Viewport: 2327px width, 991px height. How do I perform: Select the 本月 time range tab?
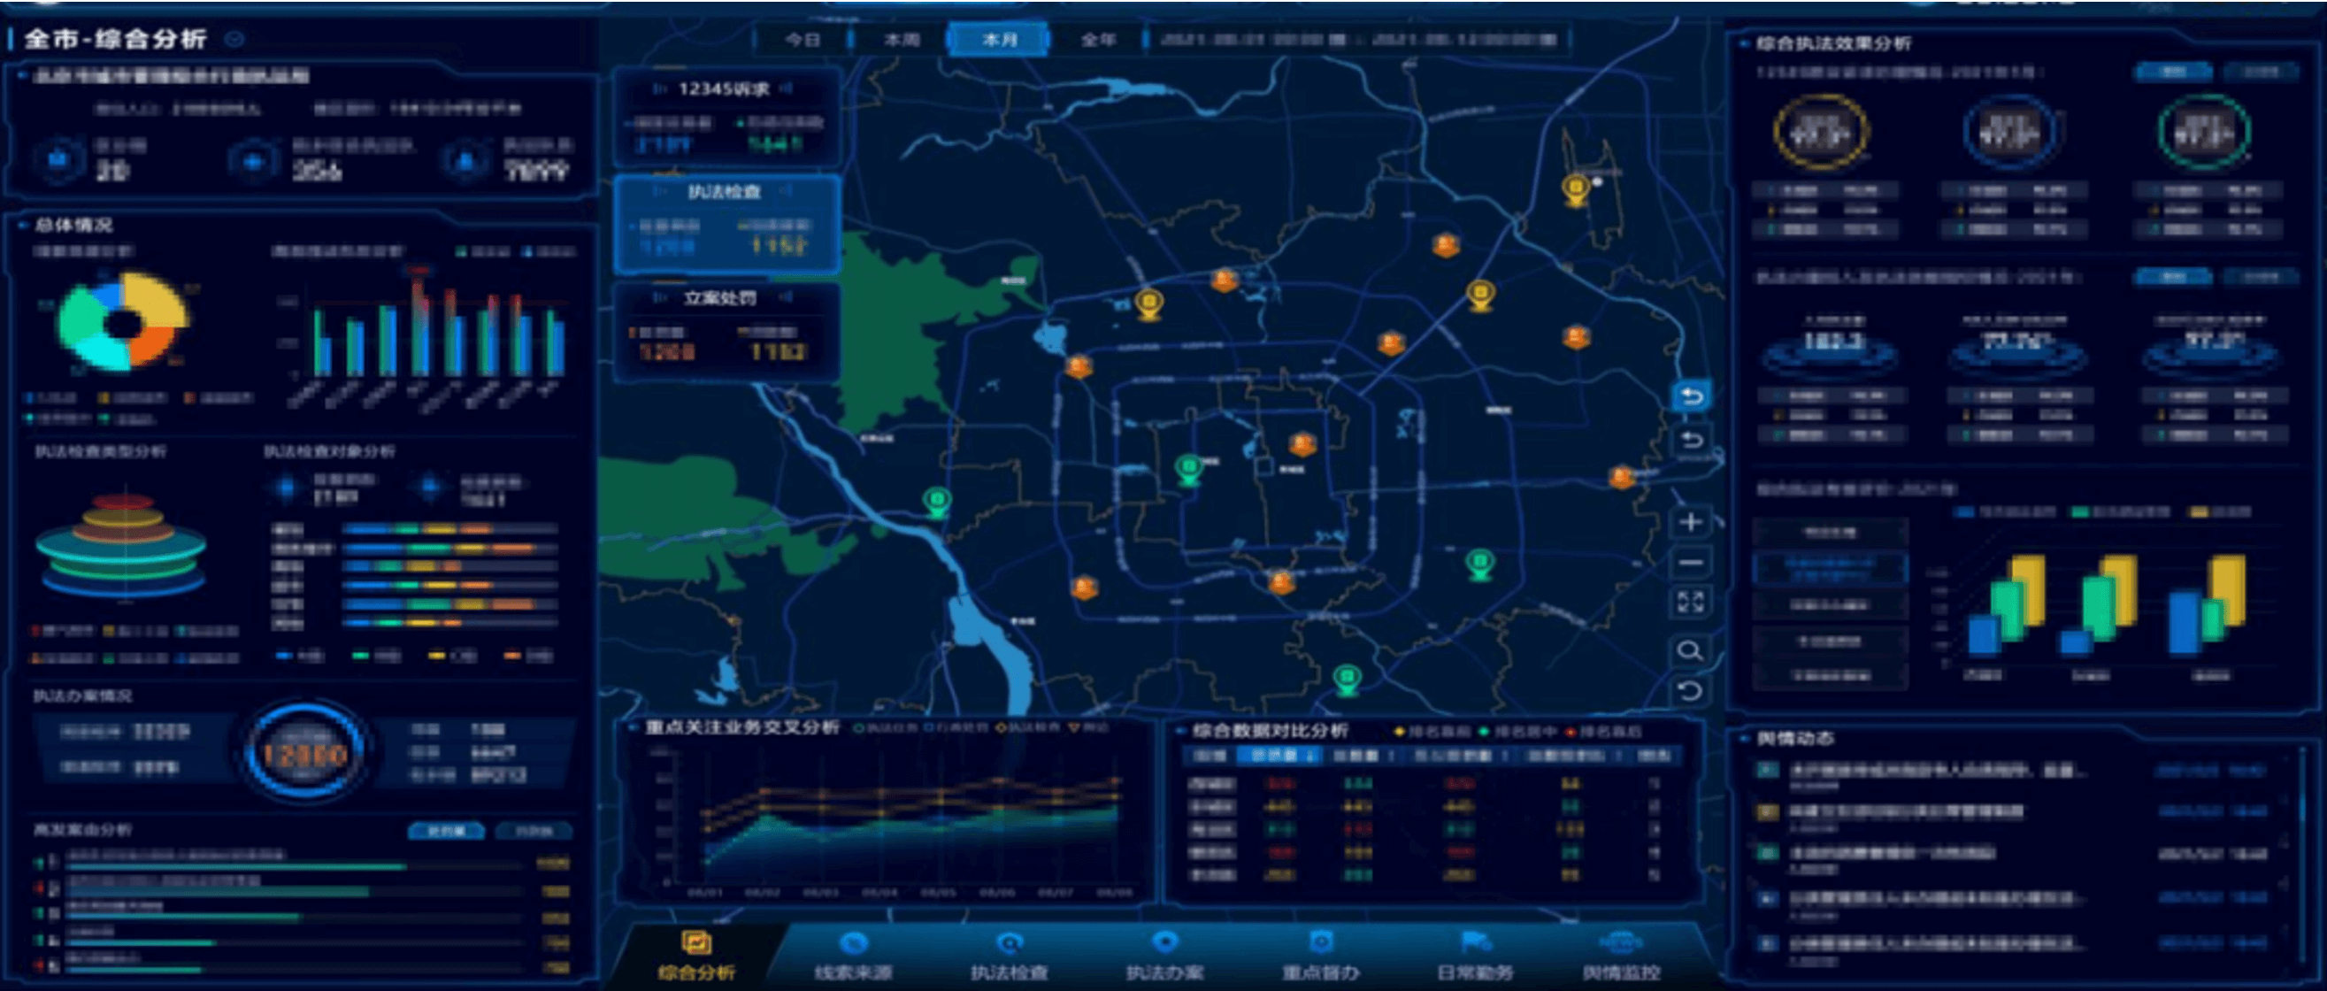(999, 40)
